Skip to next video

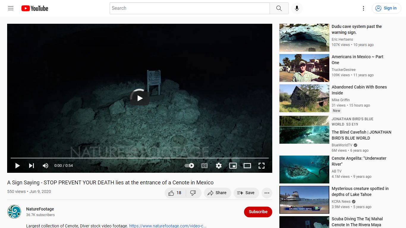pos(31,166)
